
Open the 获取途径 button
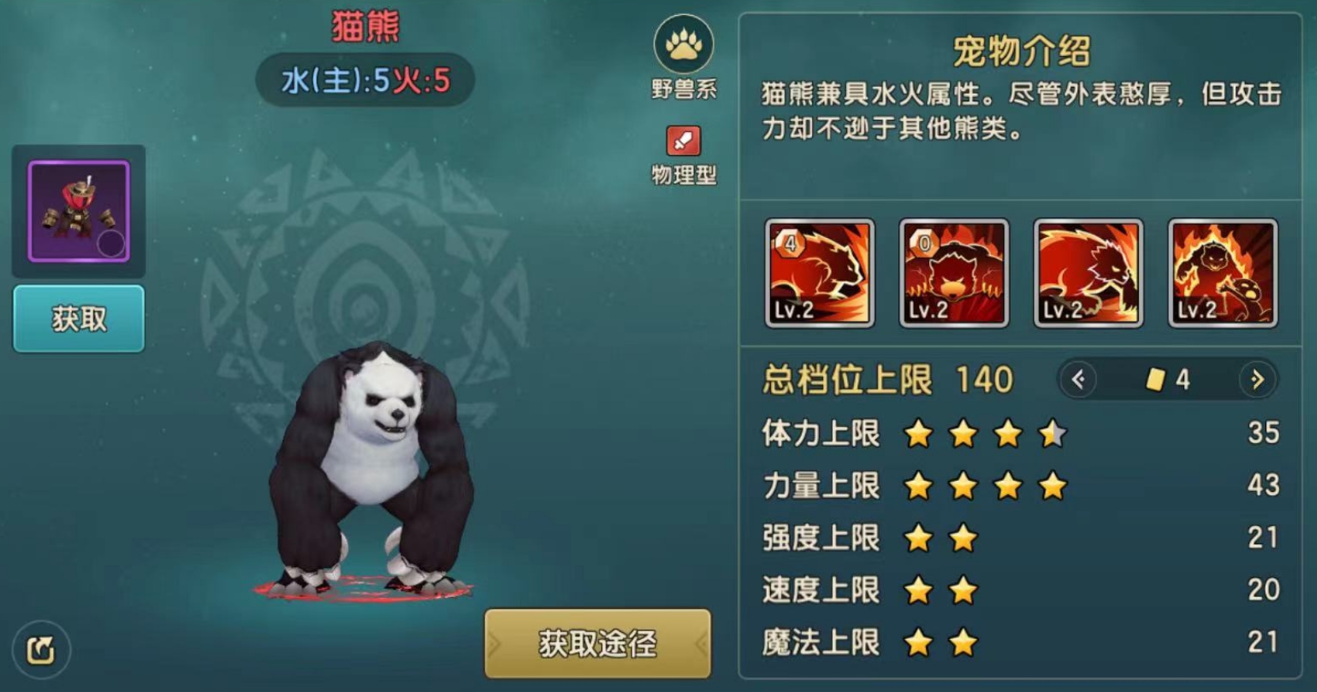click(598, 643)
